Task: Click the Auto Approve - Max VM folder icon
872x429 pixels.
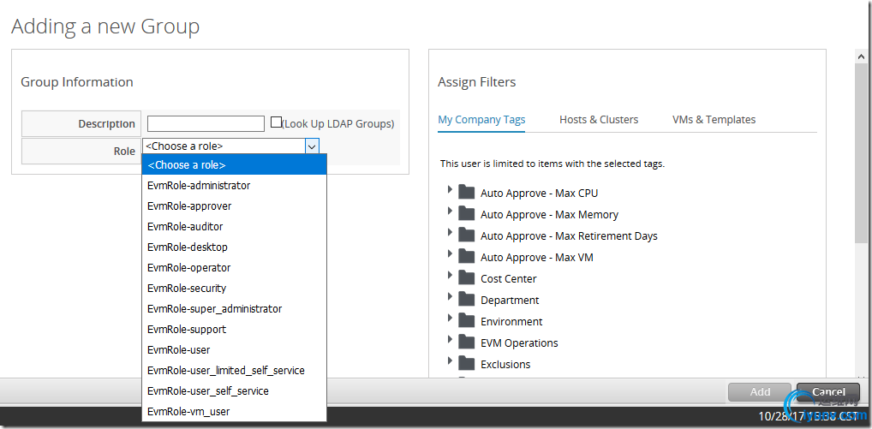Action: tap(466, 256)
